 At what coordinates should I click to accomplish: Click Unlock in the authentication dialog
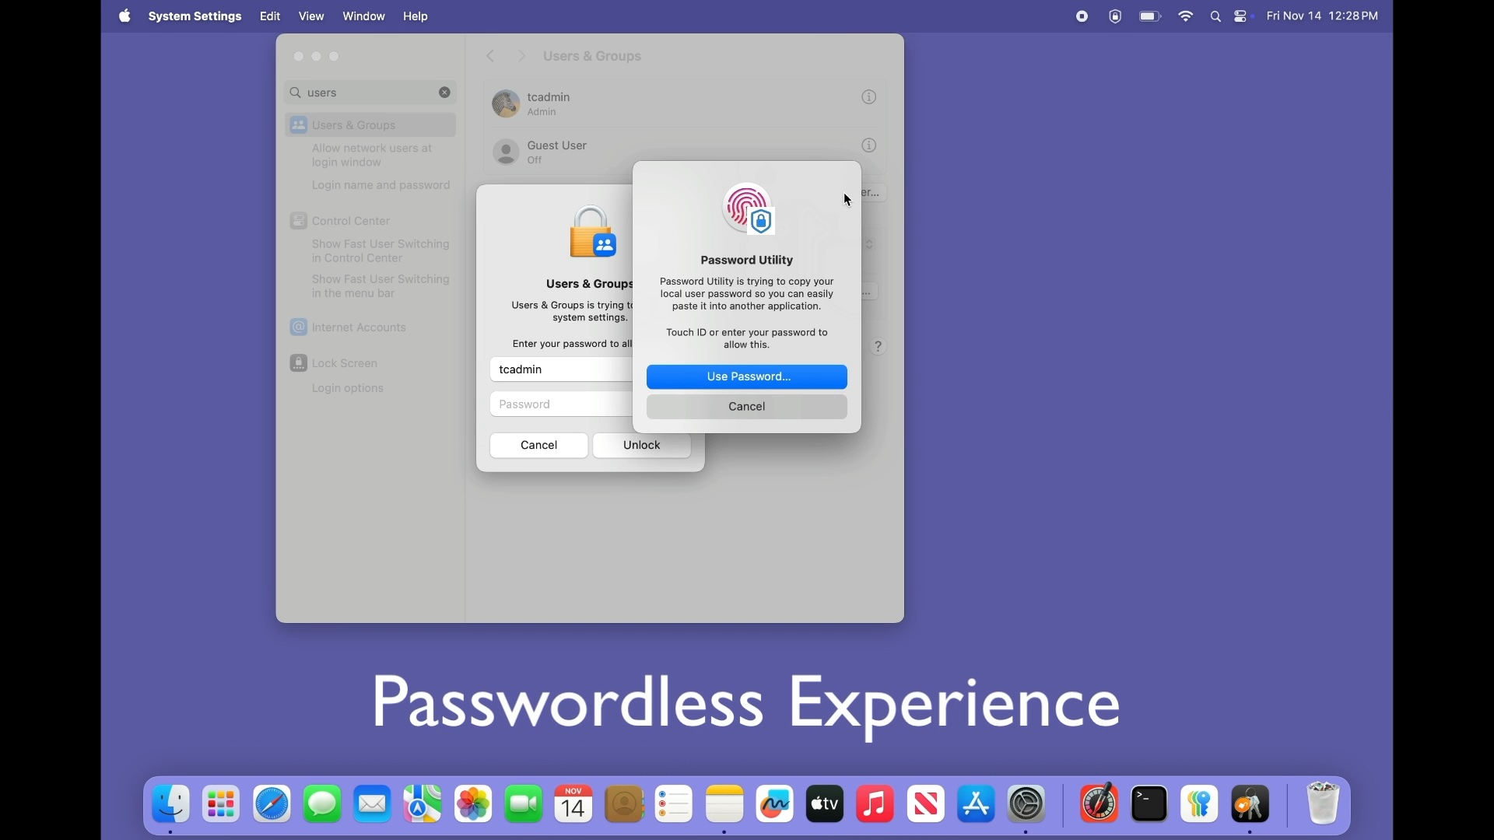coord(641,445)
